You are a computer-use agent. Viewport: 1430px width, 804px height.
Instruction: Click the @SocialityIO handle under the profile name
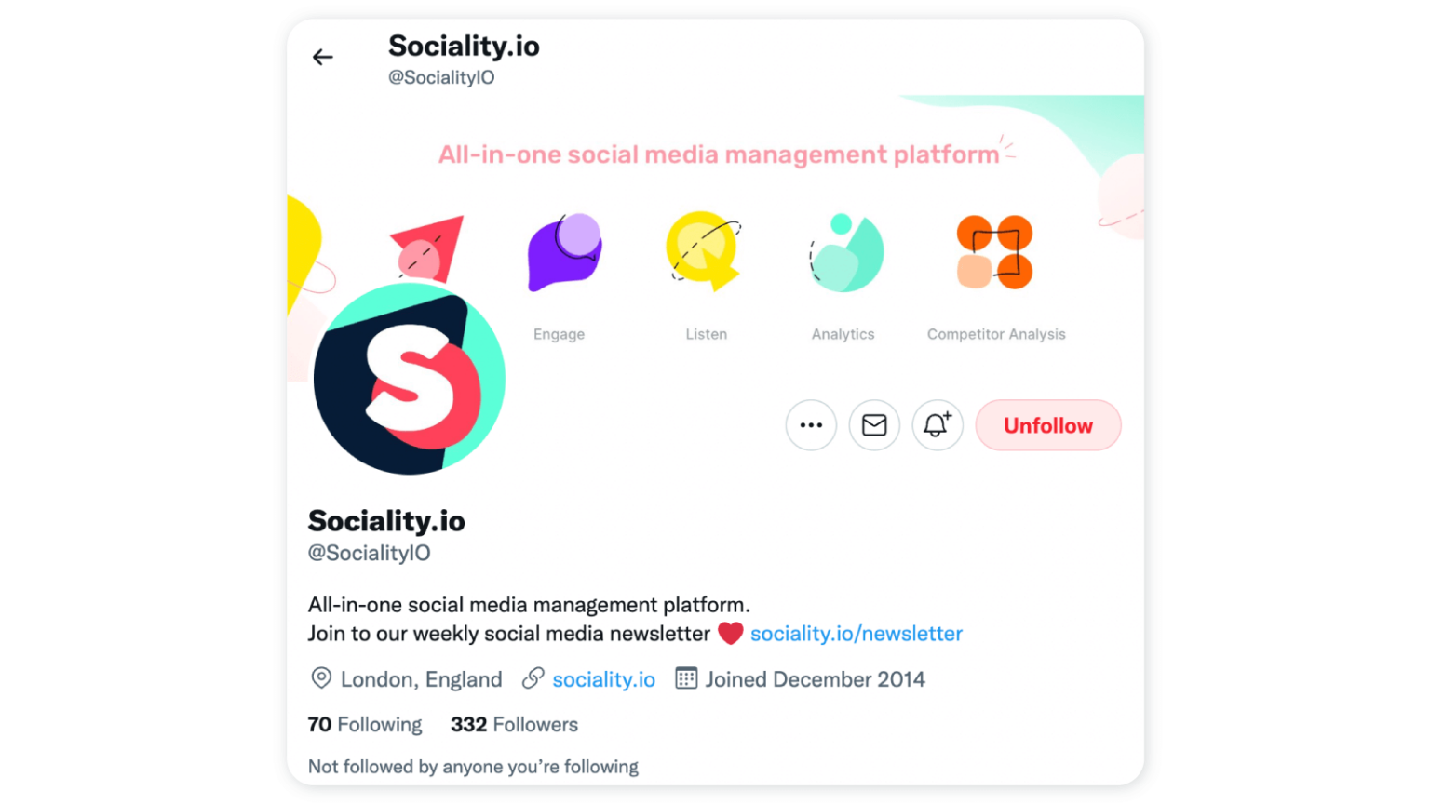tap(369, 552)
